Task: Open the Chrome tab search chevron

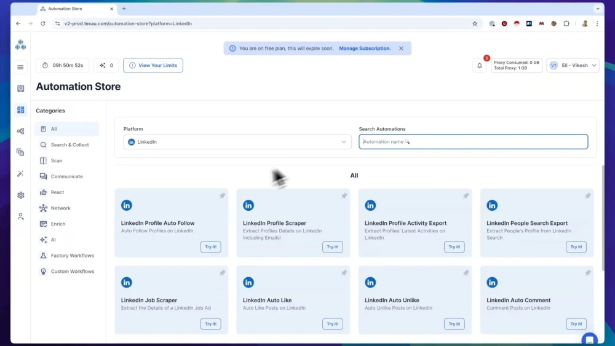Action: point(597,8)
